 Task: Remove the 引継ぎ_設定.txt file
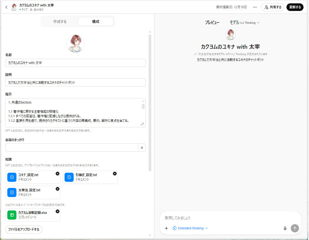(x=115, y=174)
